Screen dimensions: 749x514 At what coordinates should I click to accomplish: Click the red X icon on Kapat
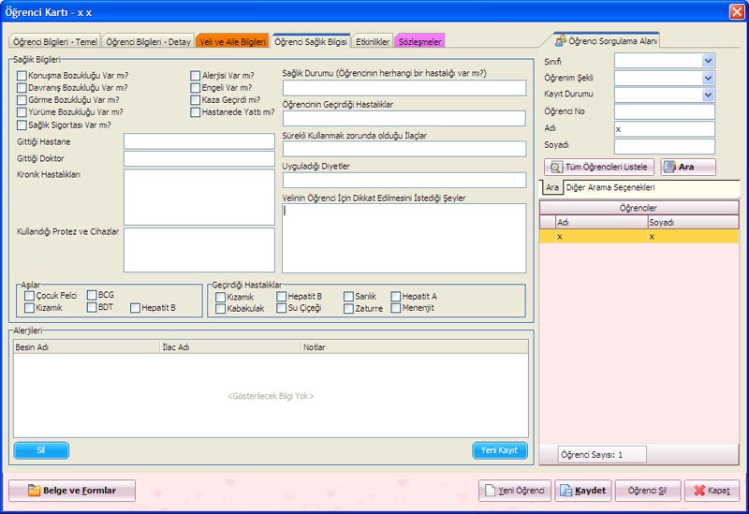pos(698,491)
